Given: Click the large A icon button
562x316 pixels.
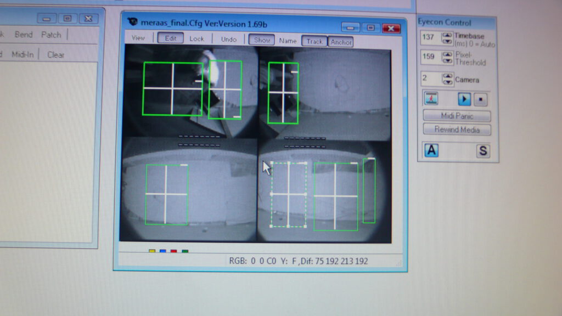Looking at the screenshot, I should [431, 150].
